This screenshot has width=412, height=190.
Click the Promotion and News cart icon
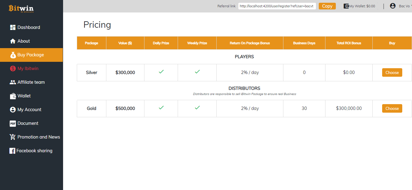click(12, 137)
